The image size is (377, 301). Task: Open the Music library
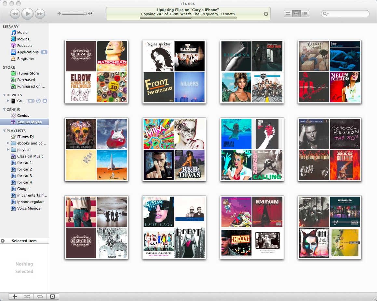pos(22,33)
